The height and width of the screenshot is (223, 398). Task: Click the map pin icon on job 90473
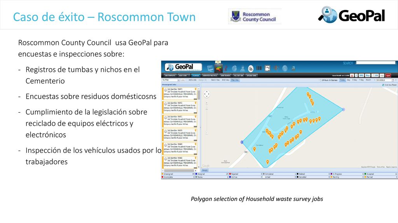point(196,89)
